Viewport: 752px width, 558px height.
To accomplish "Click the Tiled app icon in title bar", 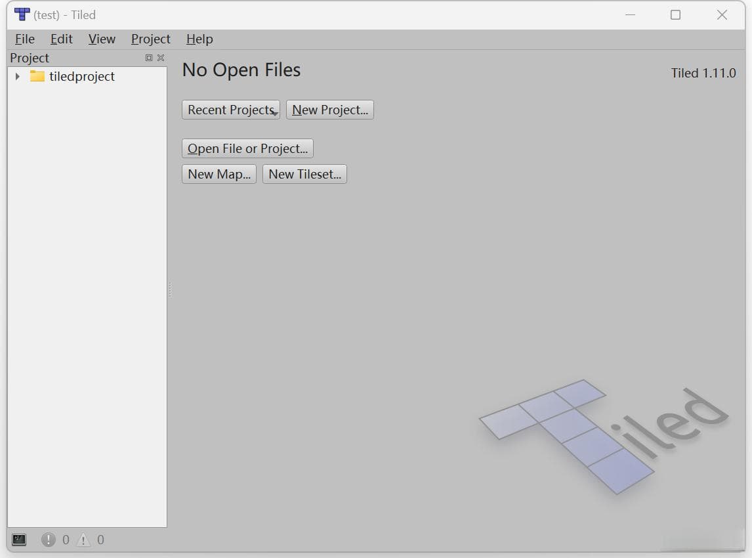I will [x=22, y=14].
